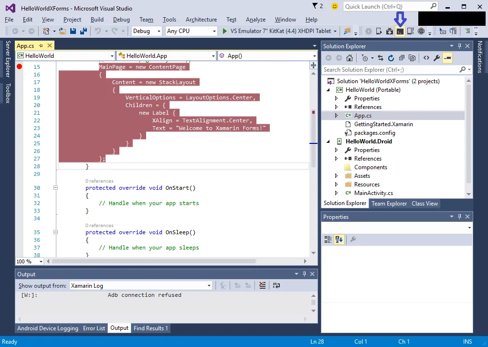
Task: Click the View Code icon in Solution Explorer
Action: click(426, 58)
